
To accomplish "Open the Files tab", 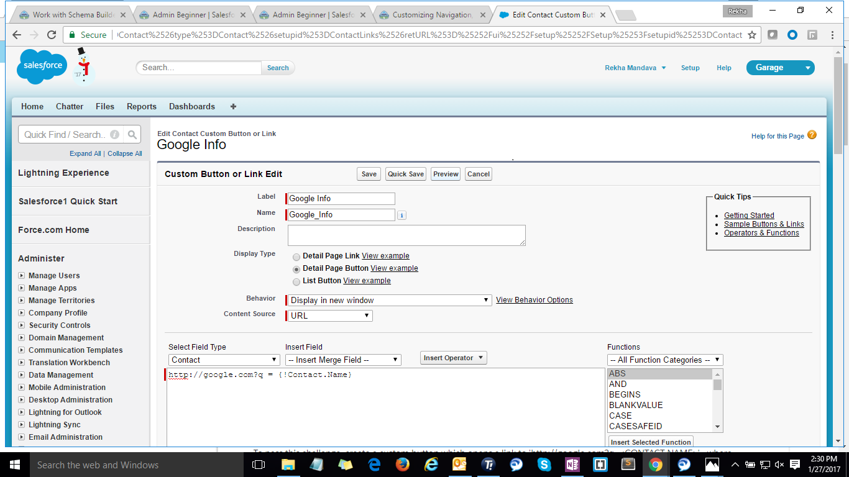I will [105, 106].
